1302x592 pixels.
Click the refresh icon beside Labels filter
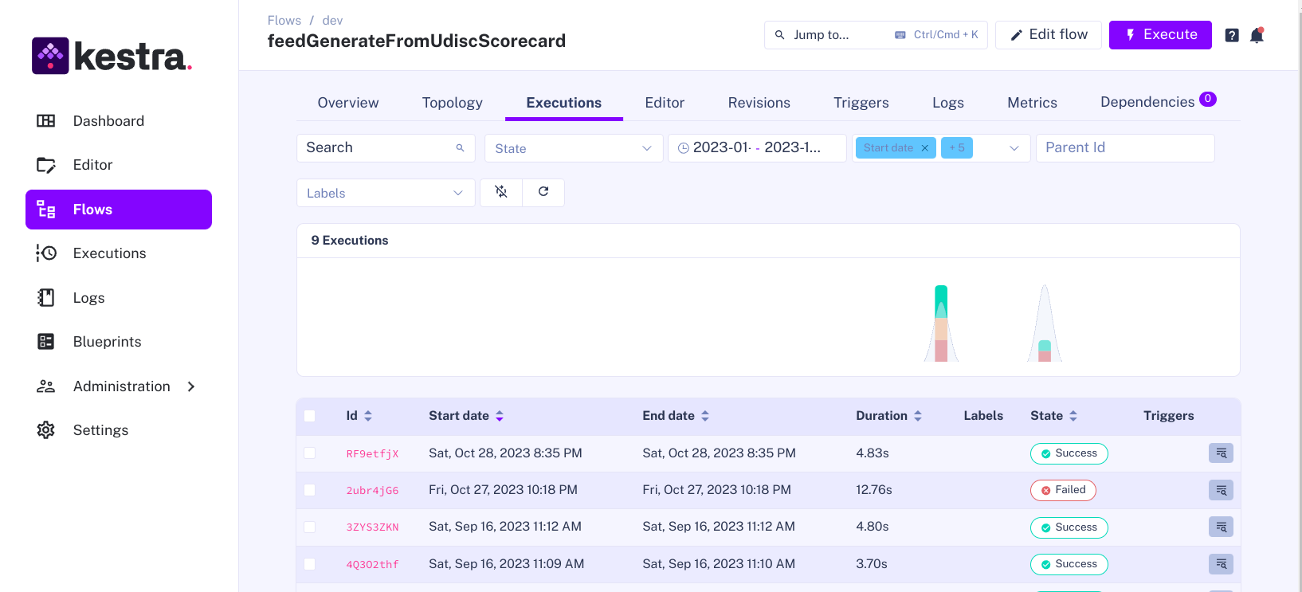point(543,192)
